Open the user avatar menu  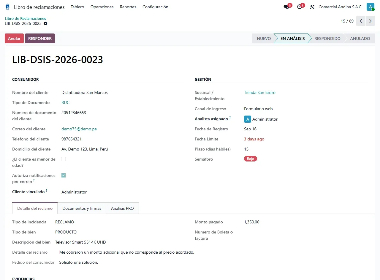point(370,7)
